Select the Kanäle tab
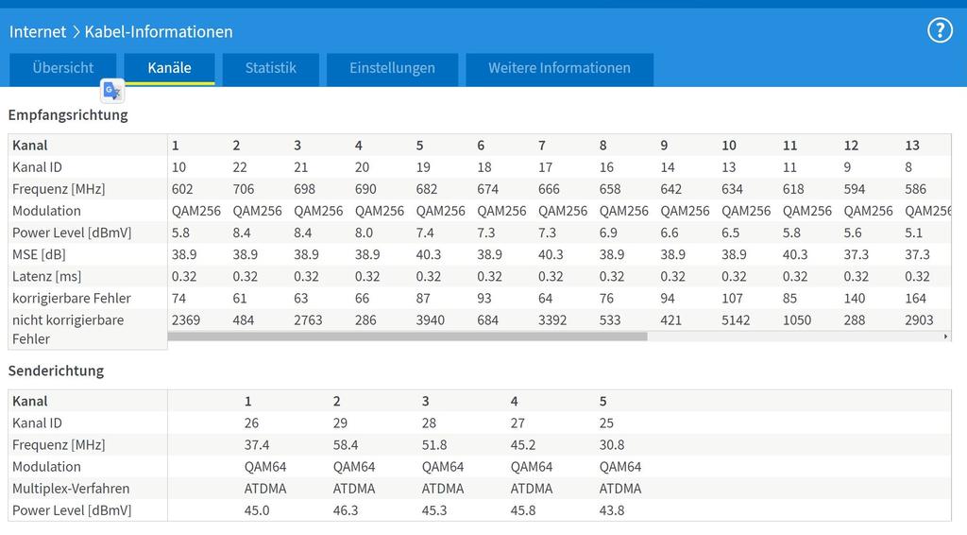Image resolution: width=967 pixels, height=535 pixels. [x=169, y=68]
